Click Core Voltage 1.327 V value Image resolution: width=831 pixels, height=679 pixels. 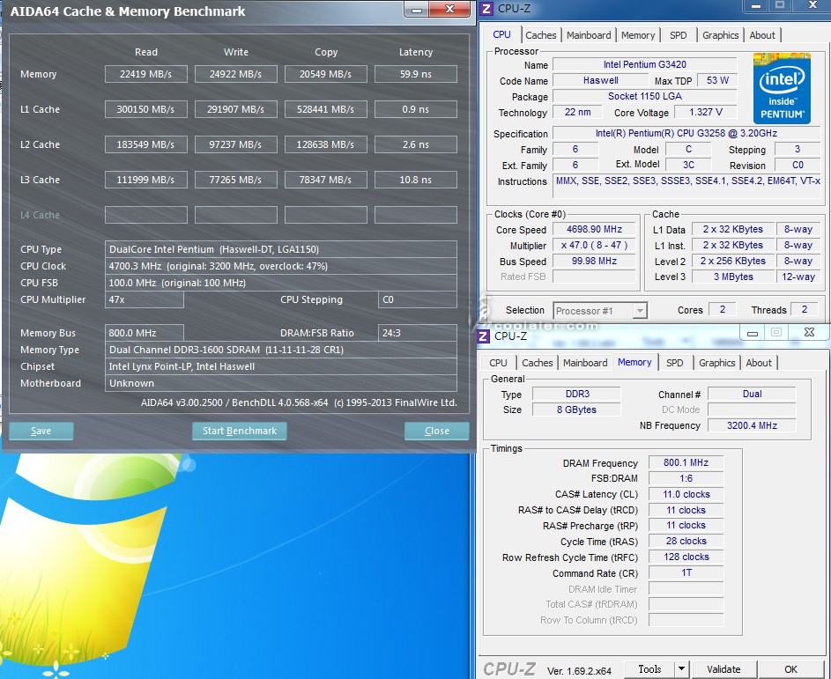click(x=705, y=112)
